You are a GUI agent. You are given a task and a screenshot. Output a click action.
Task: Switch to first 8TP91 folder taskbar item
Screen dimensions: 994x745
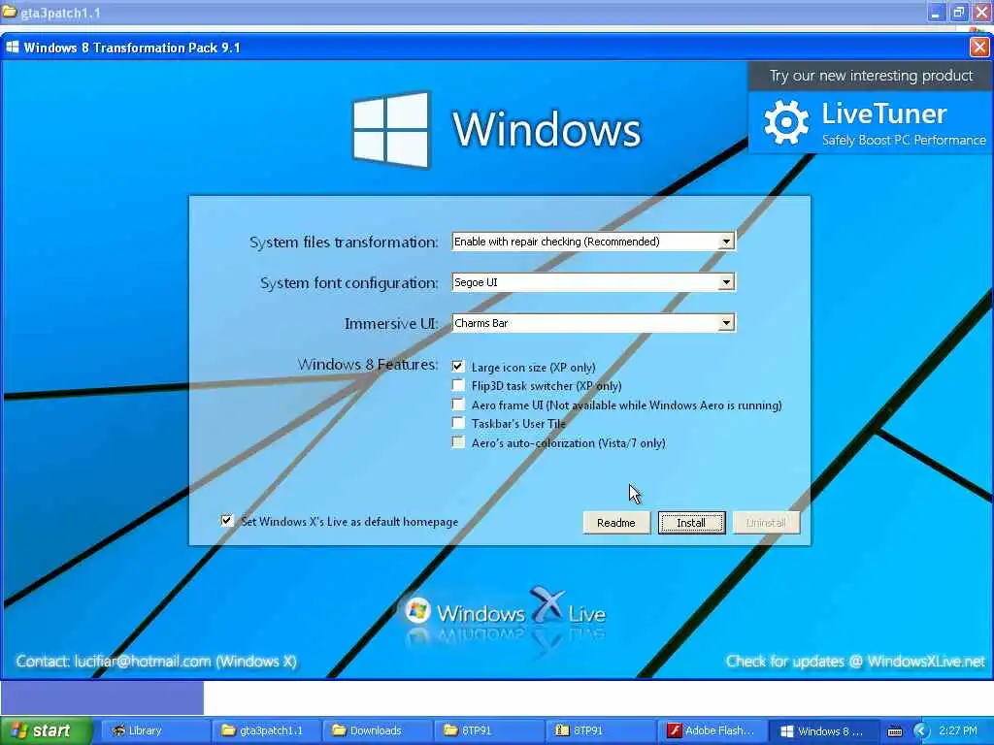tap(489, 731)
